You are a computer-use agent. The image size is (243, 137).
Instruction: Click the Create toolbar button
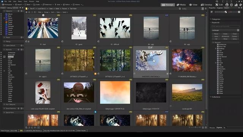tap(37, 5)
